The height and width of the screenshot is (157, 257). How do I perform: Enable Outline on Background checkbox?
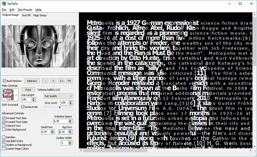[x=4, y=145]
